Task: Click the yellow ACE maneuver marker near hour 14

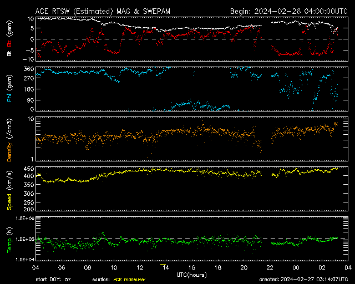Action: coord(163,264)
